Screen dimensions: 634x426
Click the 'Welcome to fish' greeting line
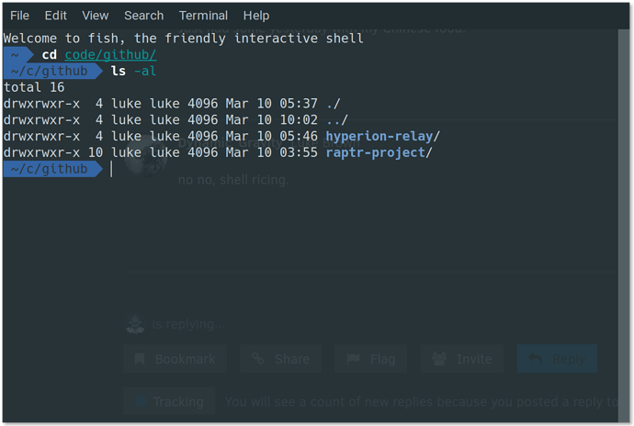[x=183, y=39]
